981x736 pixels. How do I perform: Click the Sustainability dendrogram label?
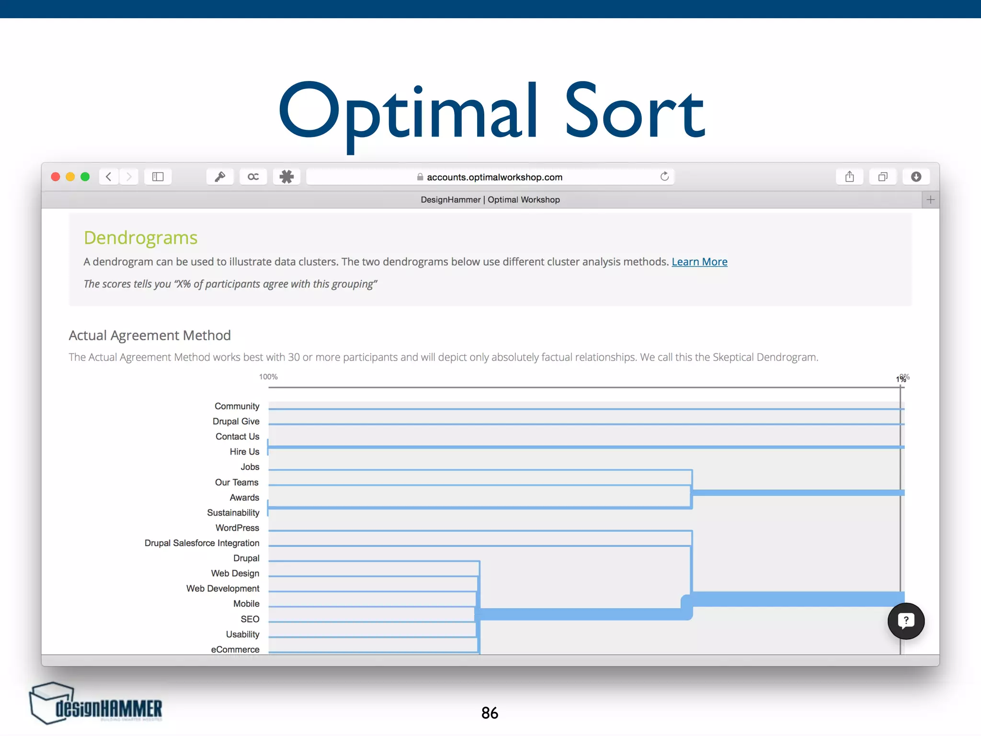[233, 513]
